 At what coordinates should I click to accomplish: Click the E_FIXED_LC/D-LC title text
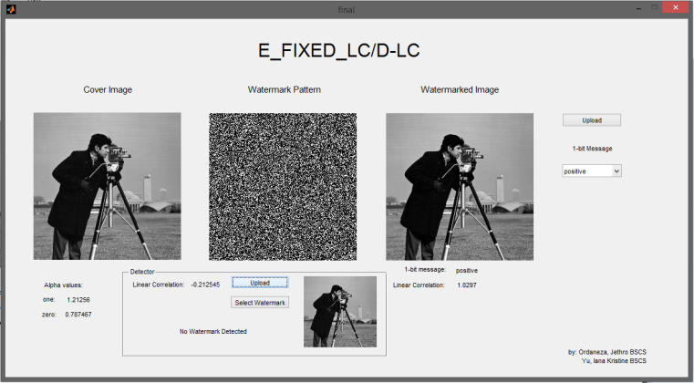click(x=339, y=50)
